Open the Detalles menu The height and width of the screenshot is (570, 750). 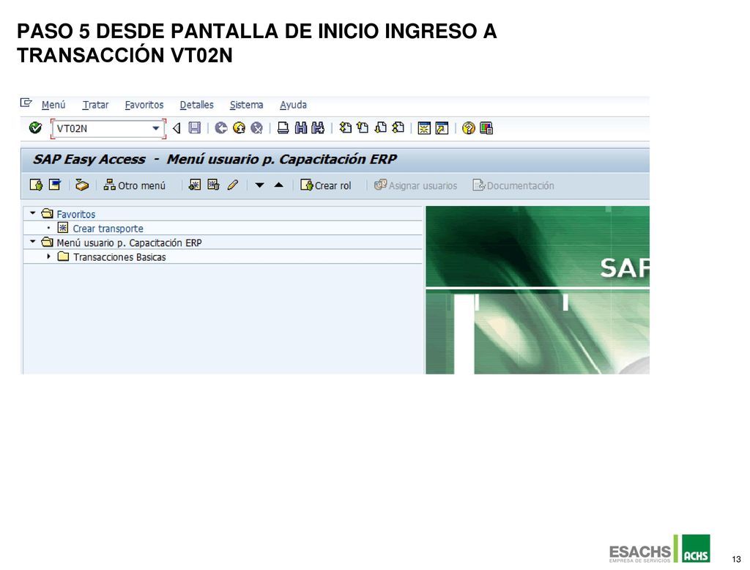coord(196,105)
